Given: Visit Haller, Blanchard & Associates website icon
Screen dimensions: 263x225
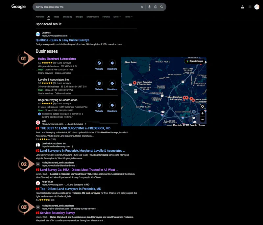Looking at the screenshot, I should [x=99, y=63].
